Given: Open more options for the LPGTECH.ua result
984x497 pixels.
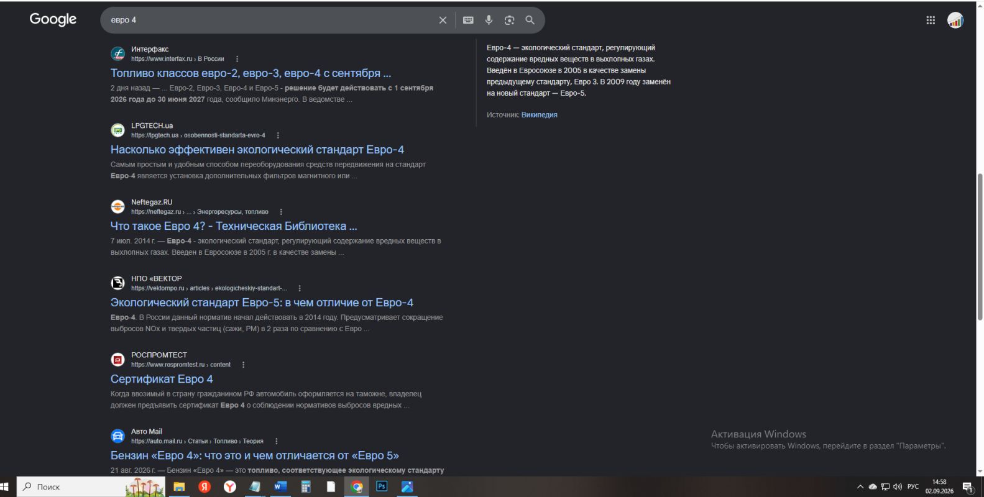Looking at the screenshot, I should [x=278, y=135].
